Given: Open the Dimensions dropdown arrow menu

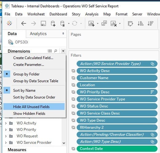Looking at the screenshot, I should (x=63, y=51).
